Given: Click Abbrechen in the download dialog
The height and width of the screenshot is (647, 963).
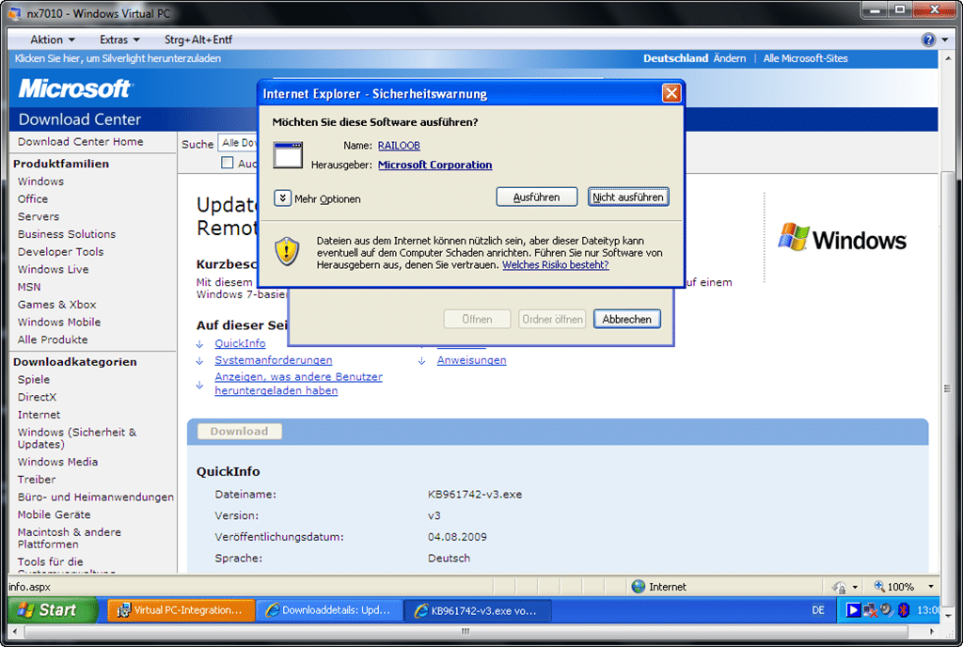Looking at the screenshot, I should coord(626,319).
